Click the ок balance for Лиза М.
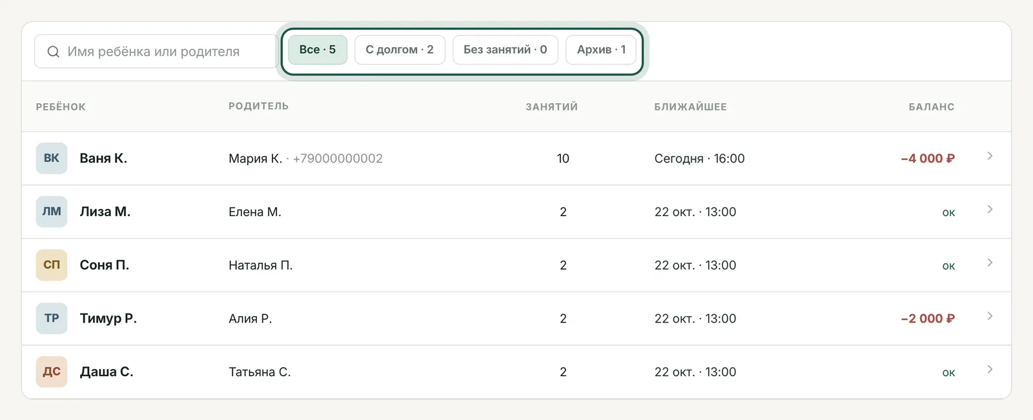 pyautogui.click(x=948, y=213)
